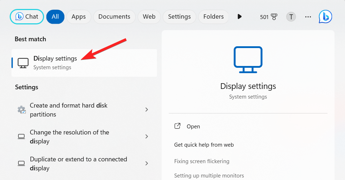This screenshot has height=180, width=345.
Task: Expand Change the resolution of display chevron
Action: (x=147, y=137)
